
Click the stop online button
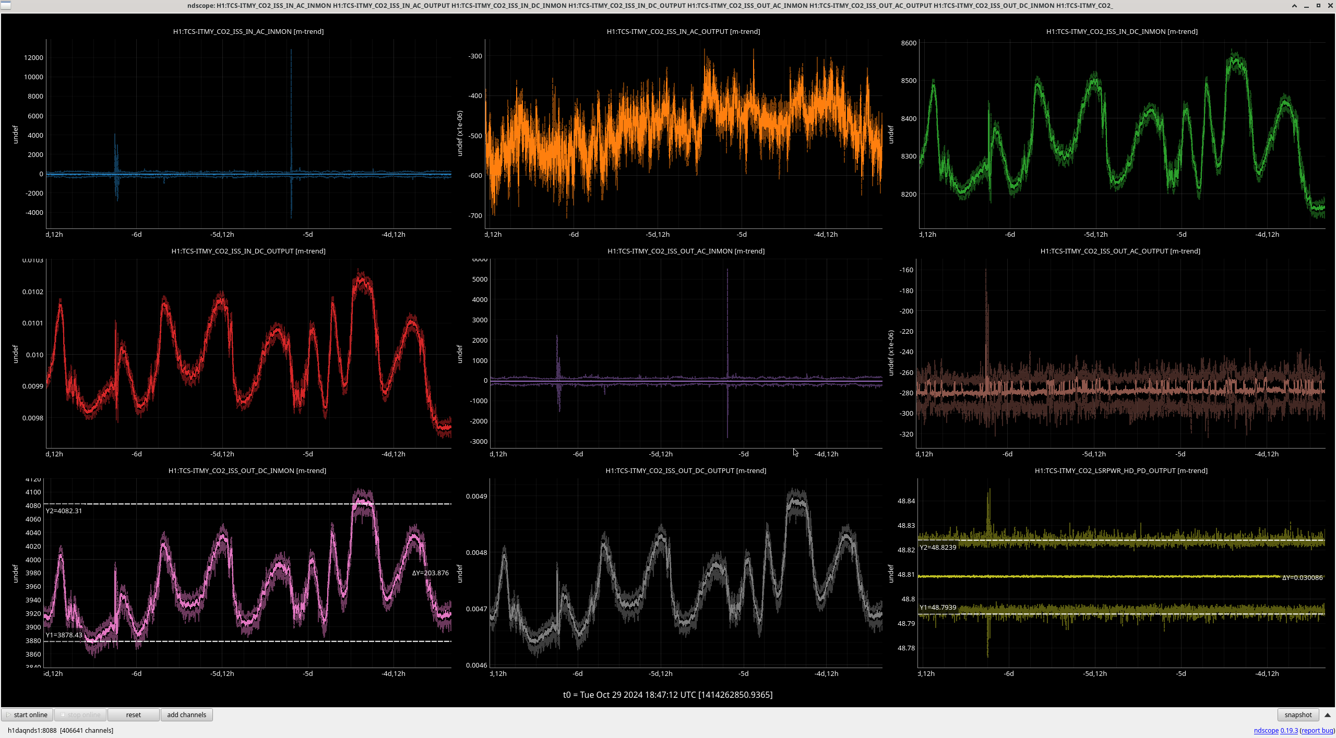[x=80, y=715]
